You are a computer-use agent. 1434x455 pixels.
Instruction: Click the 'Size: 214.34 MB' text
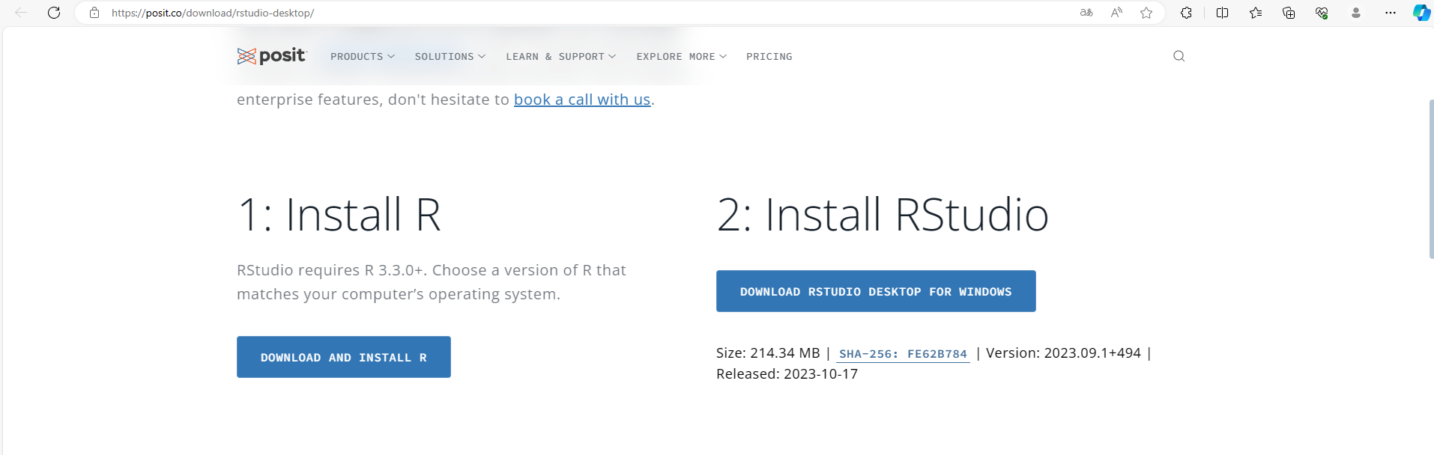click(x=768, y=353)
